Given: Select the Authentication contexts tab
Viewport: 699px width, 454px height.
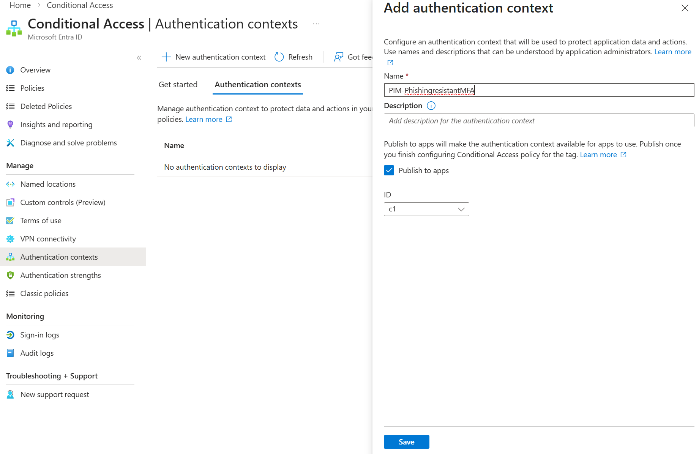Looking at the screenshot, I should [257, 85].
